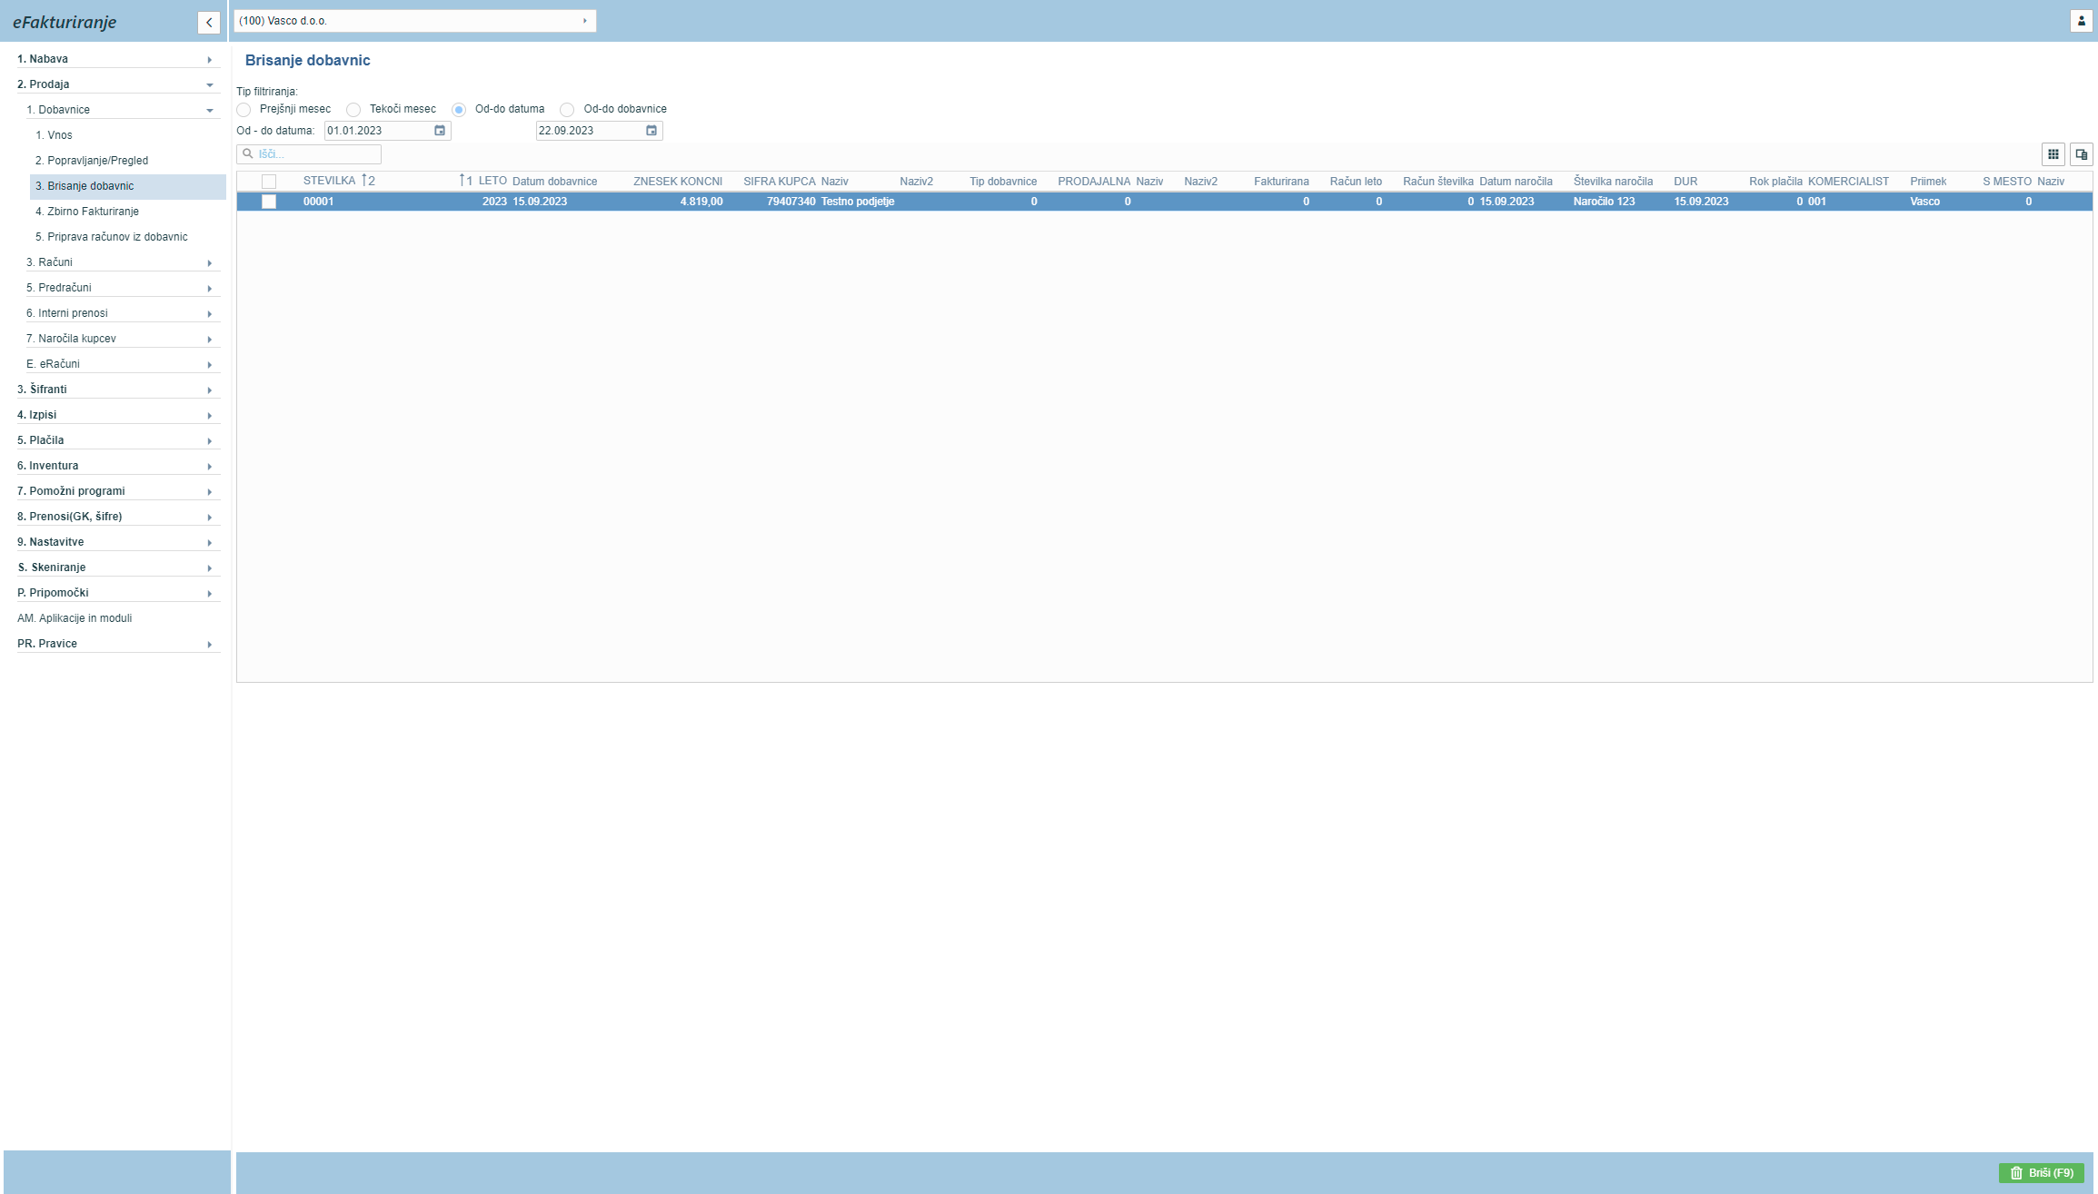Viewport: 2098px width, 1194px height.
Task: Sort by Rok plačila column header
Action: [x=1775, y=182]
